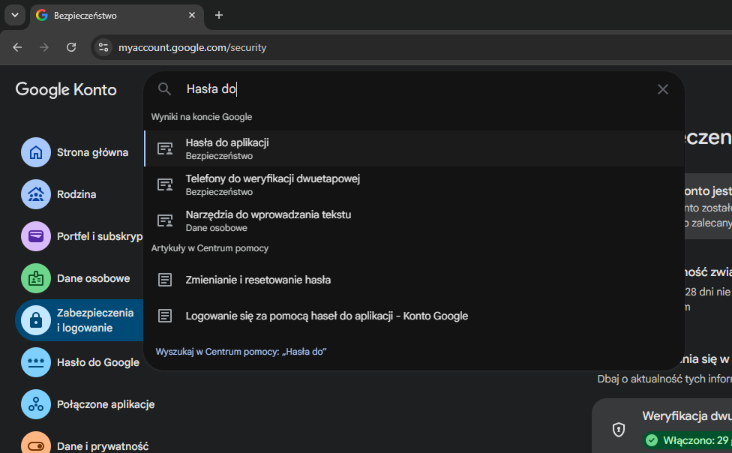Viewport: 732px width, 453px height.
Task: Click the Google Konto logo
Action: [x=66, y=89]
